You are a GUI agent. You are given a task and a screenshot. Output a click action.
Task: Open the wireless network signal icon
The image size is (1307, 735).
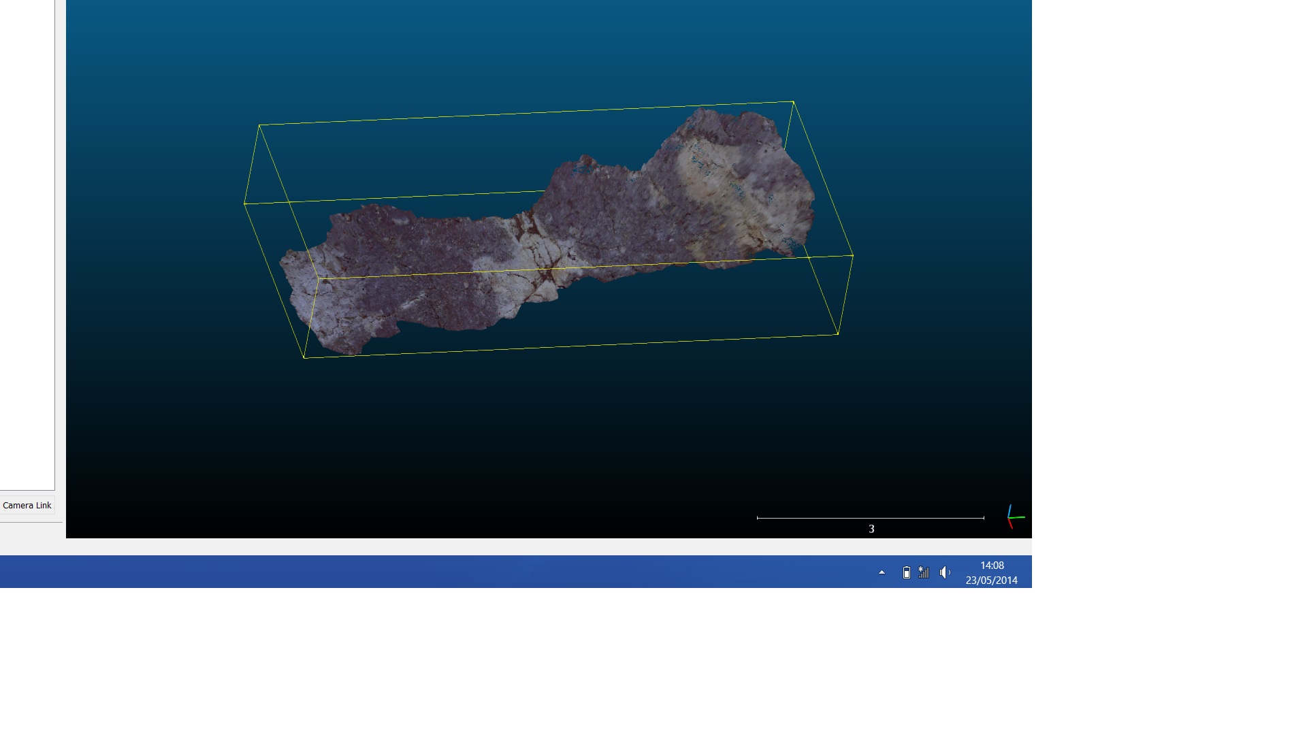click(924, 572)
